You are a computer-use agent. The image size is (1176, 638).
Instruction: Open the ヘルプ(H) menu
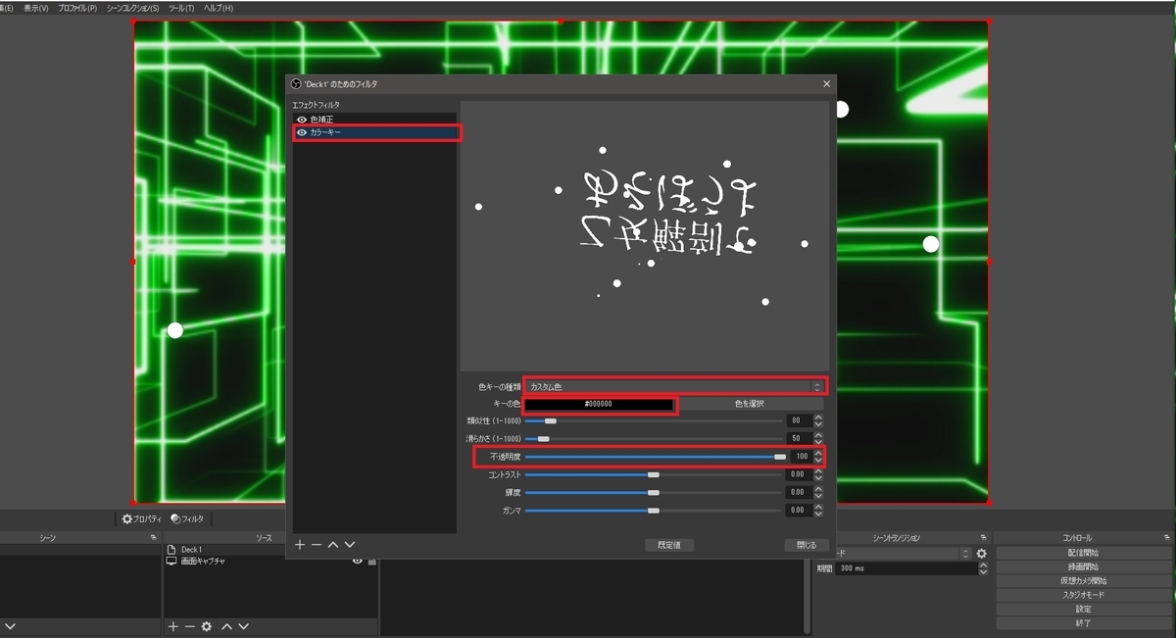[x=218, y=8]
